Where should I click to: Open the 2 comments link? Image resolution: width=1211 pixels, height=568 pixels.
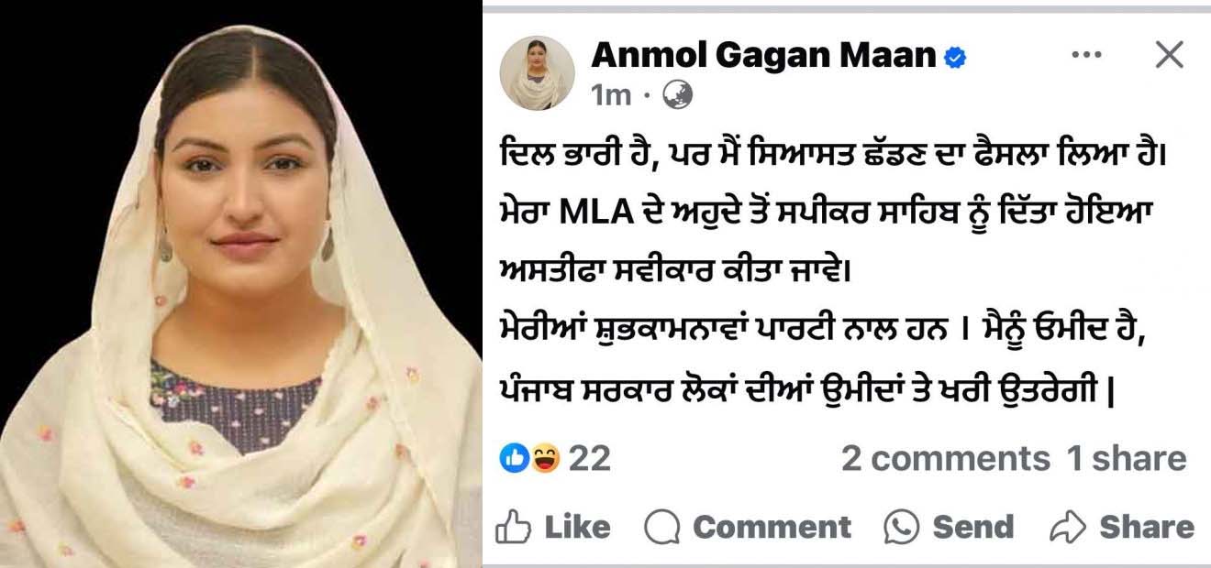click(x=946, y=458)
